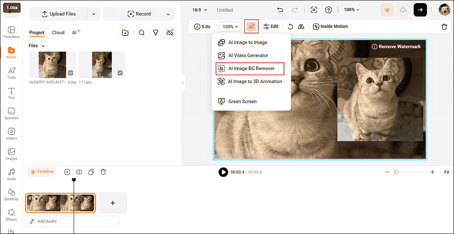
Task: Switch to the AI media tab
Action: coord(76,32)
